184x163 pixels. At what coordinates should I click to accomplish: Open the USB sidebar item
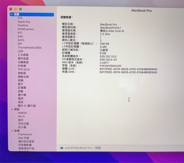tap(20, 51)
